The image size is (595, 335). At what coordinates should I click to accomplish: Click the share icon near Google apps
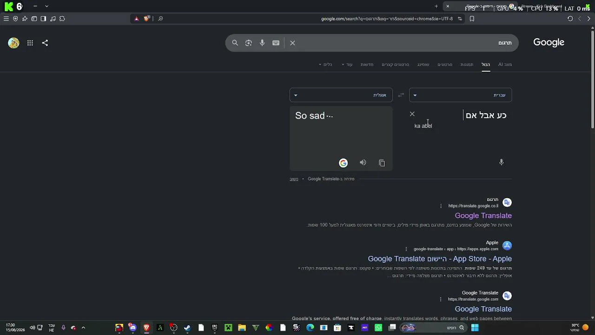point(45,43)
